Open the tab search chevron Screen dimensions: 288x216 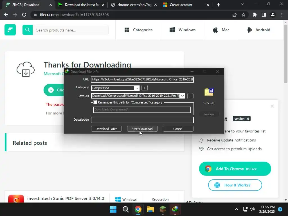[243, 4]
